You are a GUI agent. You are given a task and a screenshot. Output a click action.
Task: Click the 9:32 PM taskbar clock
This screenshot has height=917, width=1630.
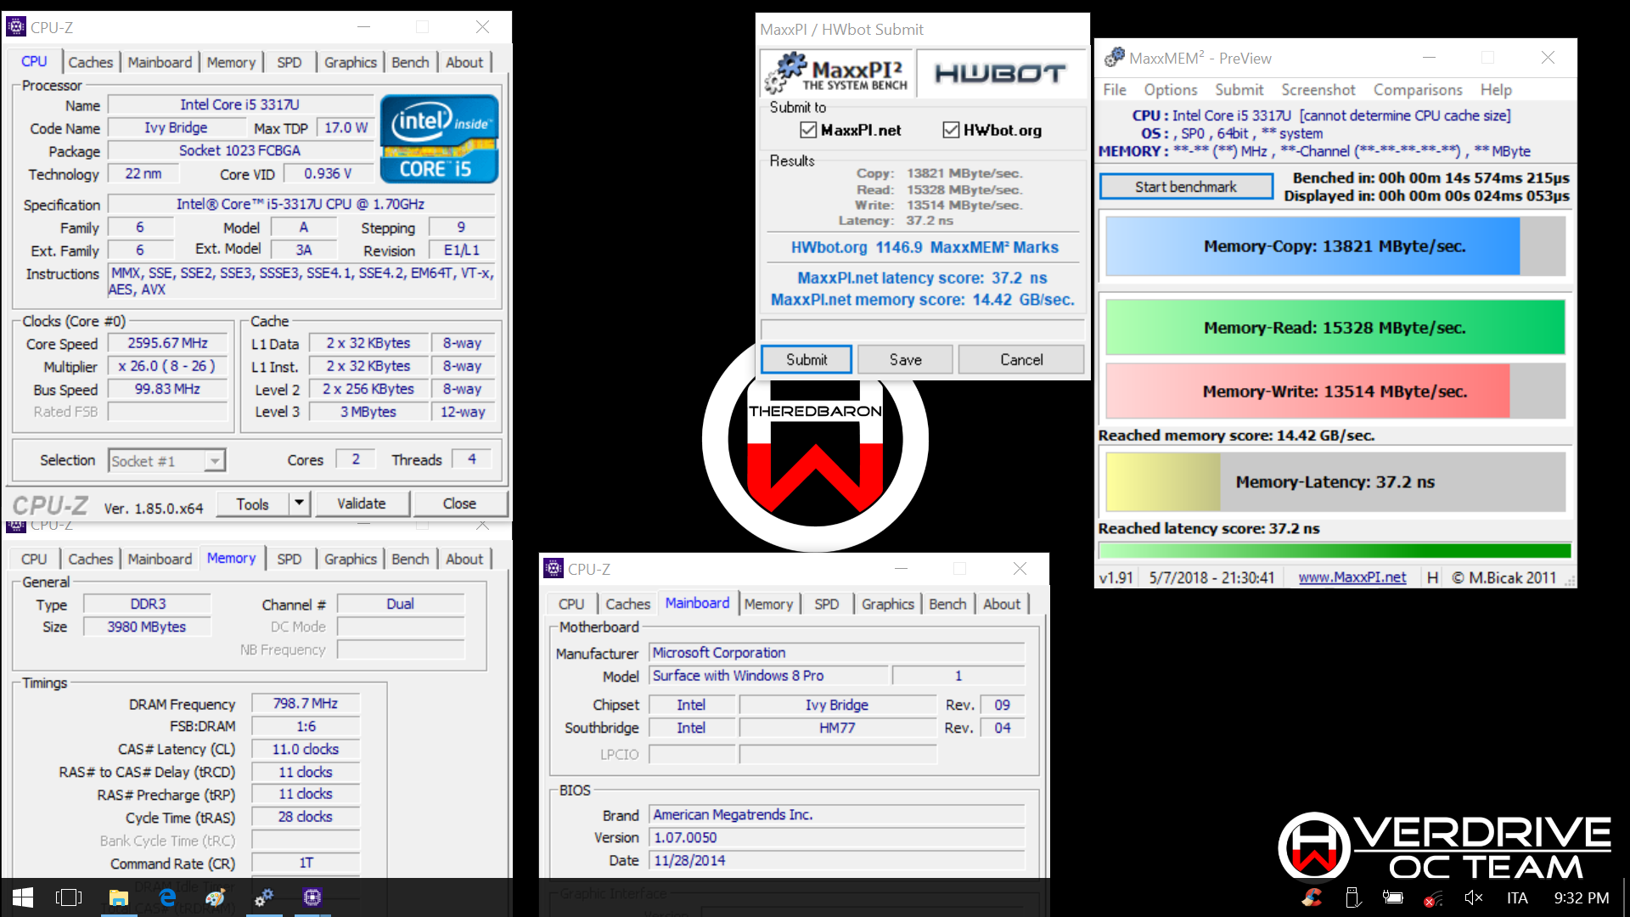(x=1581, y=897)
